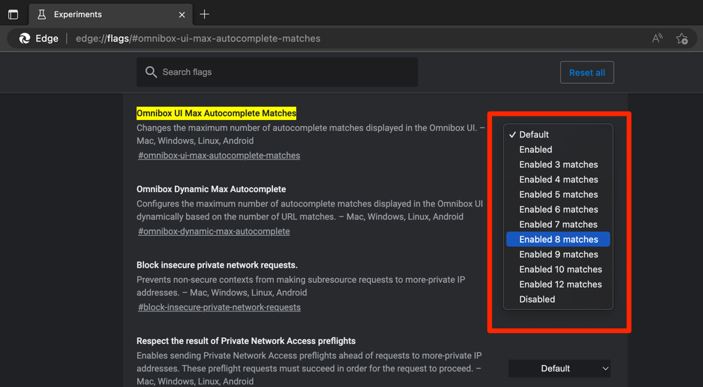Click the Read Aloud icon
The width and height of the screenshot is (703, 387).
(x=657, y=39)
